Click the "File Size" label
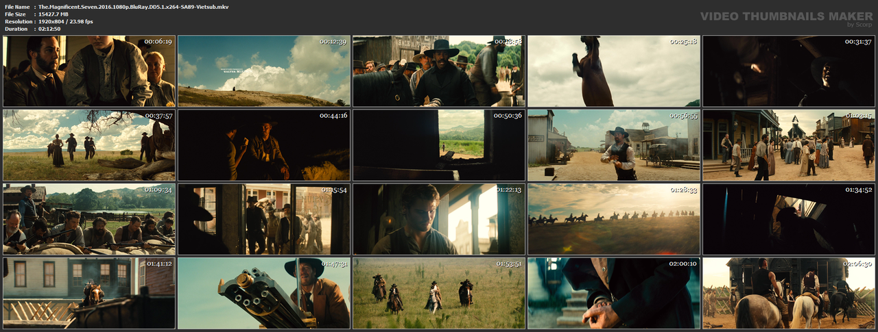This screenshot has height=332, width=878. point(15,14)
